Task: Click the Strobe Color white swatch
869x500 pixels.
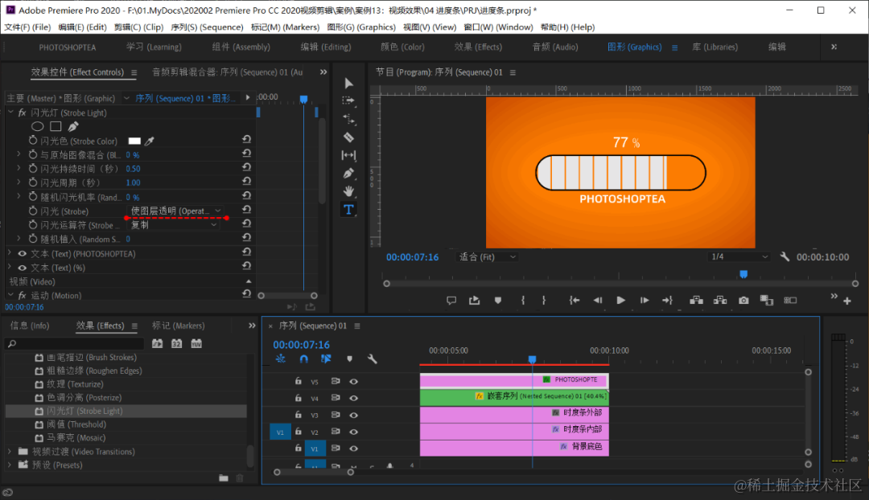Action: (x=134, y=141)
